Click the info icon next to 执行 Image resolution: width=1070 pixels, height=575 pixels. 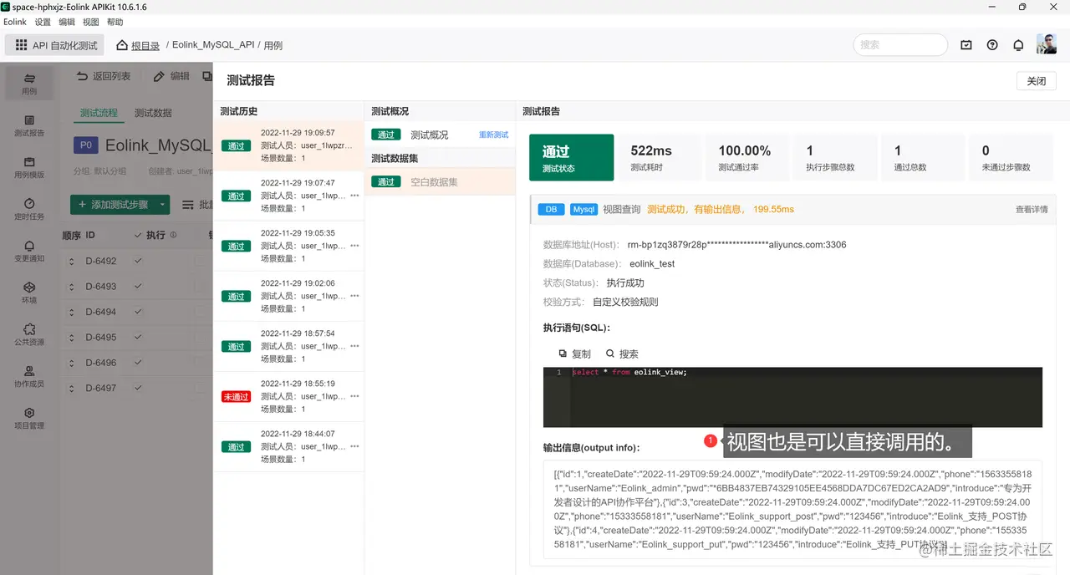[x=174, y=236]
